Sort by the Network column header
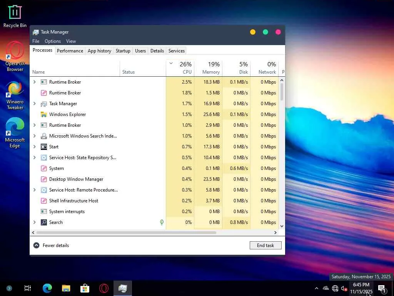 265,68
